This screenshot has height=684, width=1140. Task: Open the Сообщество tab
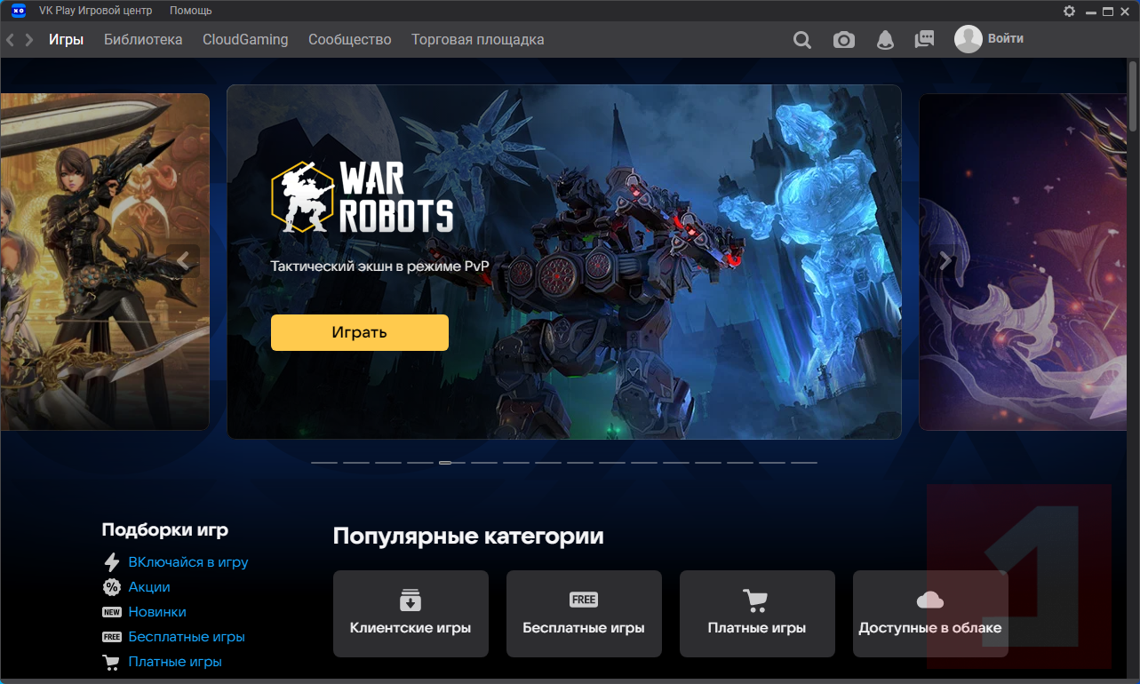click(350, 40)
